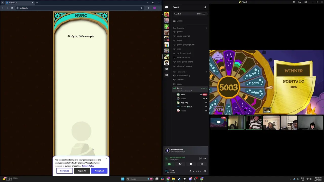
Task: Collapse the Voice Channels category
Action: [180, 72]
